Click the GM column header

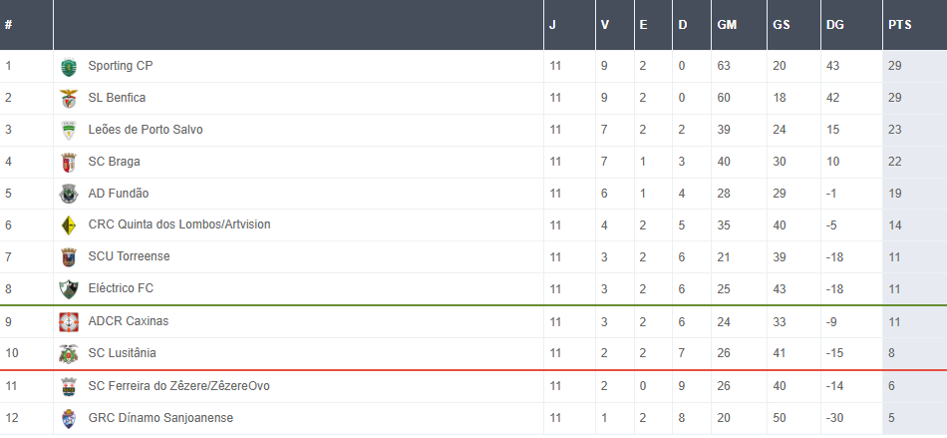pyautogui.click(x=727, y=25)
